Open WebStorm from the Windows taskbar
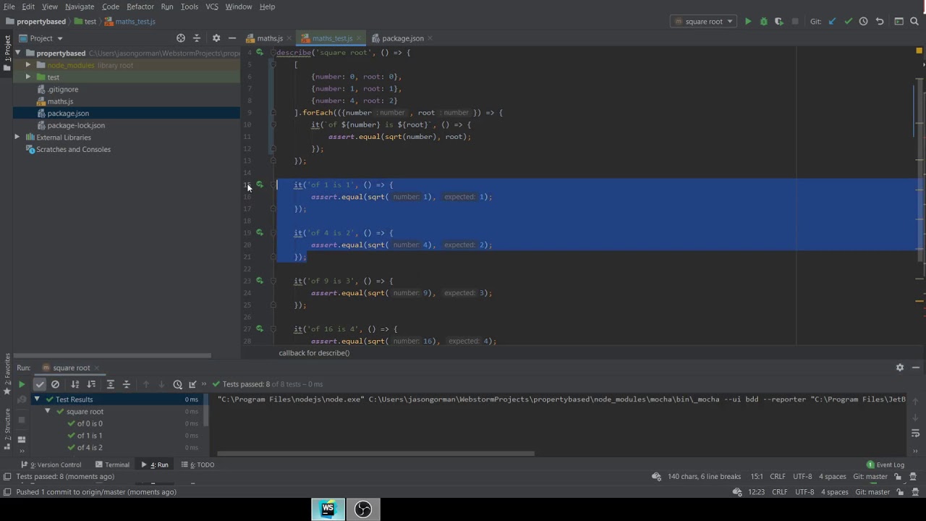Screen dimensions: 926x521 point(328,509)
